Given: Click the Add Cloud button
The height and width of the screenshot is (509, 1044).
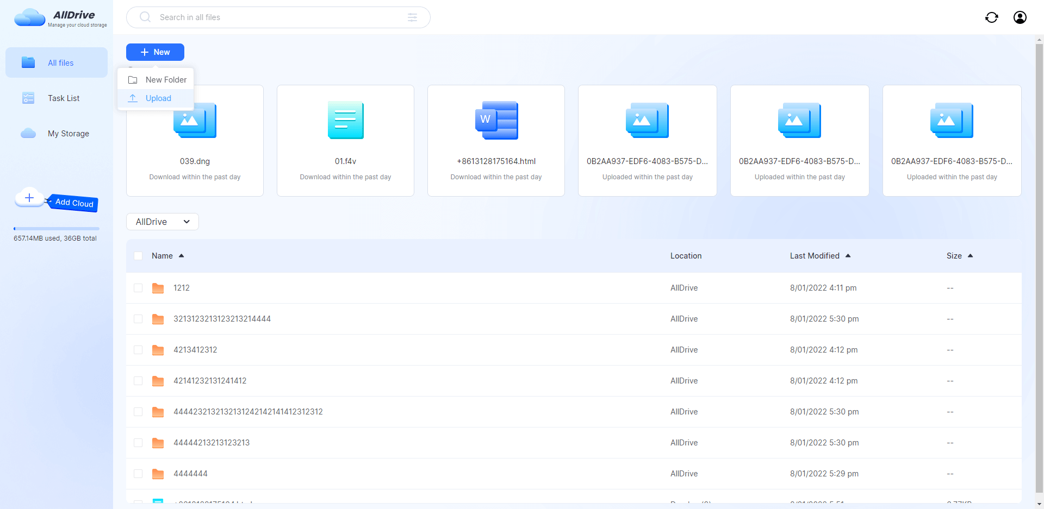Looking at the screenshot, I should coord(73,203).
